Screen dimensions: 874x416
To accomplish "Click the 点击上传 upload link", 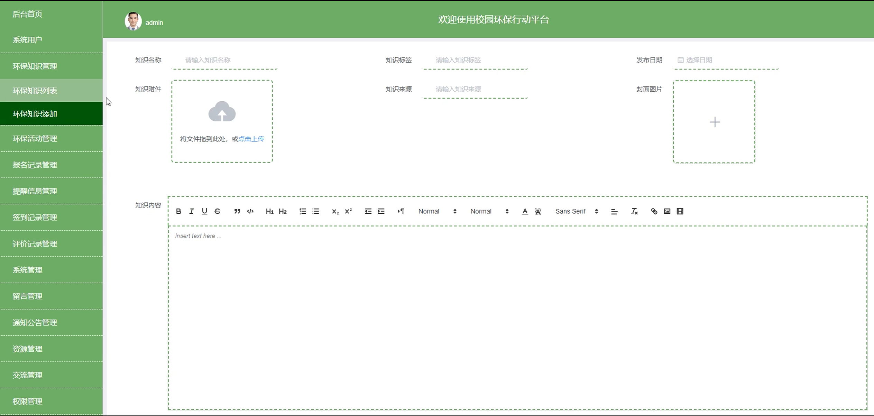I will click(251, 139).
